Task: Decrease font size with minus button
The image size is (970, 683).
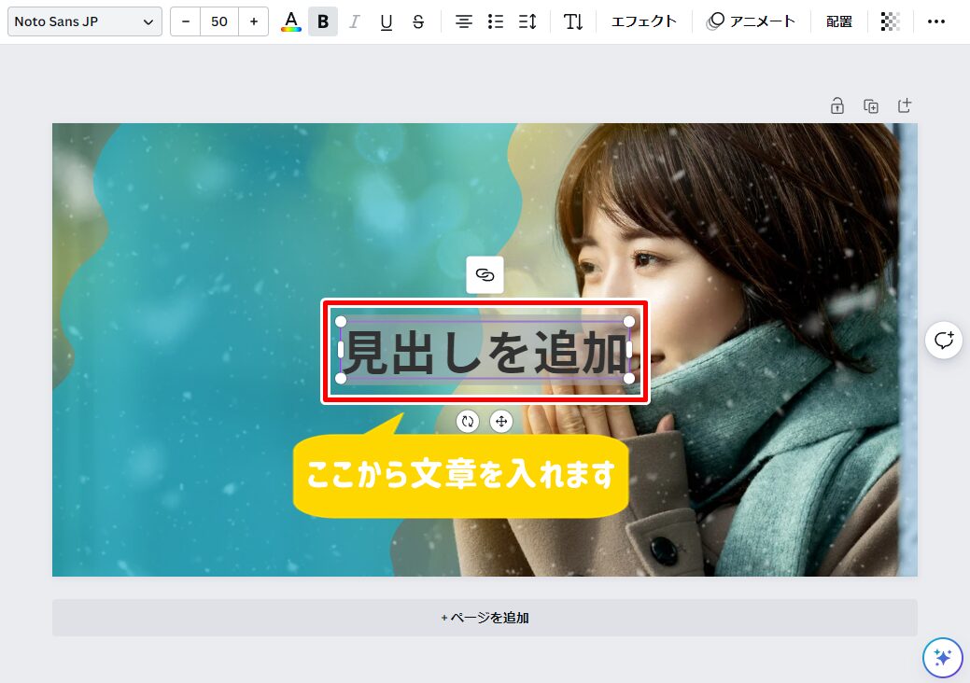Action: coord(186,21)
